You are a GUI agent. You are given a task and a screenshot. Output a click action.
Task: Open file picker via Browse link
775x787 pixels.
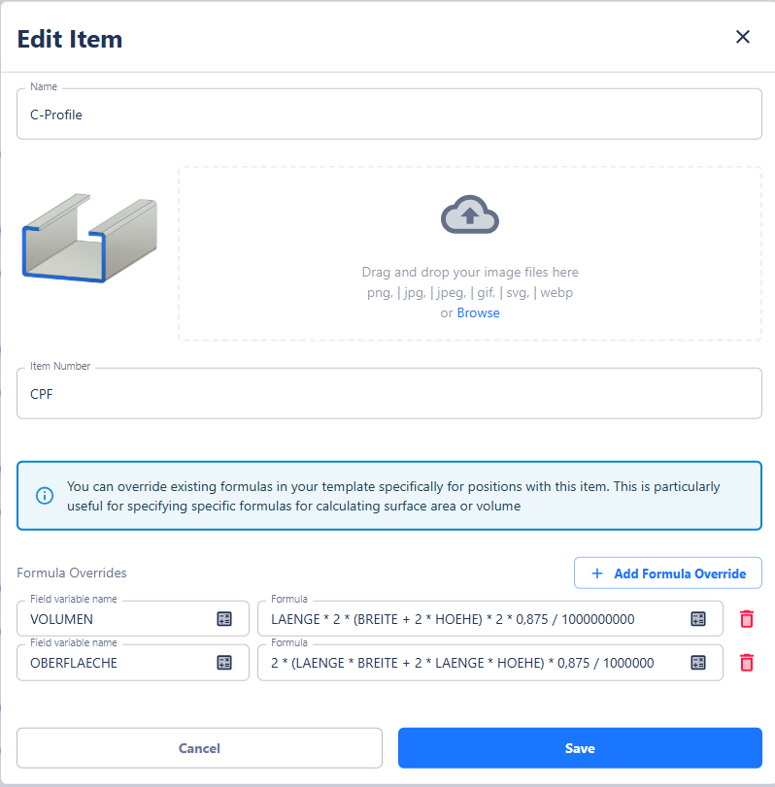point(478,313)
